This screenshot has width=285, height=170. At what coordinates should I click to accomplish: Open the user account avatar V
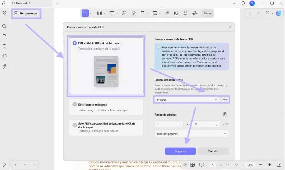tap(252, 3)
